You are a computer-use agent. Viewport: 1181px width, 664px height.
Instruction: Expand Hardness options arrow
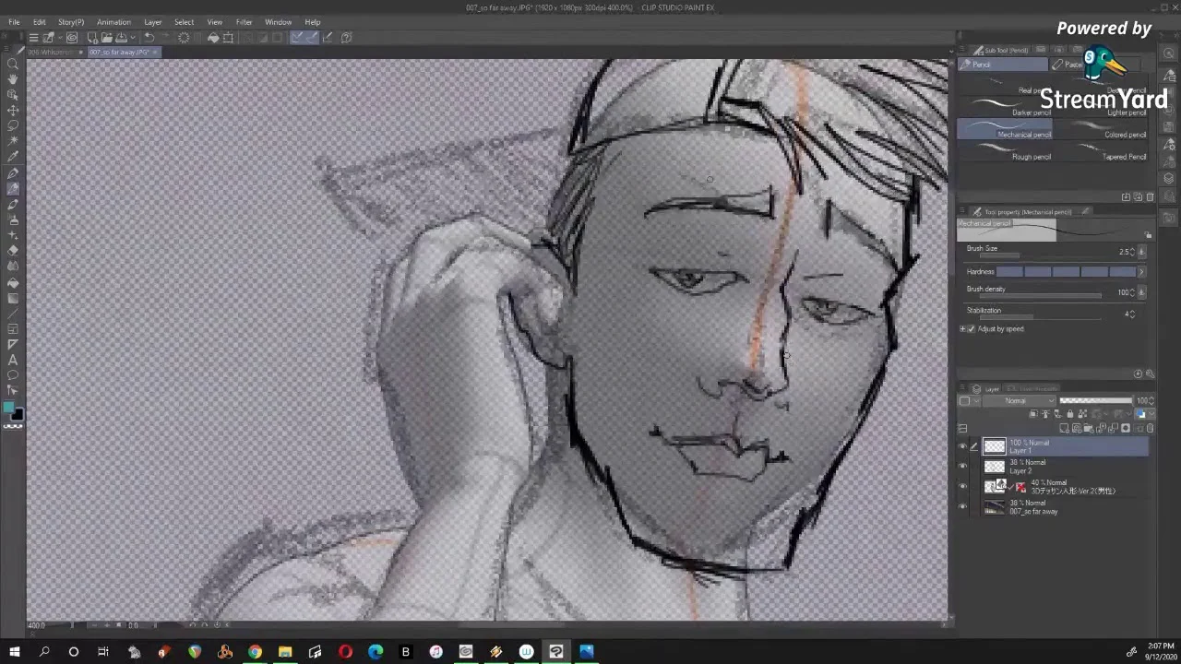[1141, 272]
